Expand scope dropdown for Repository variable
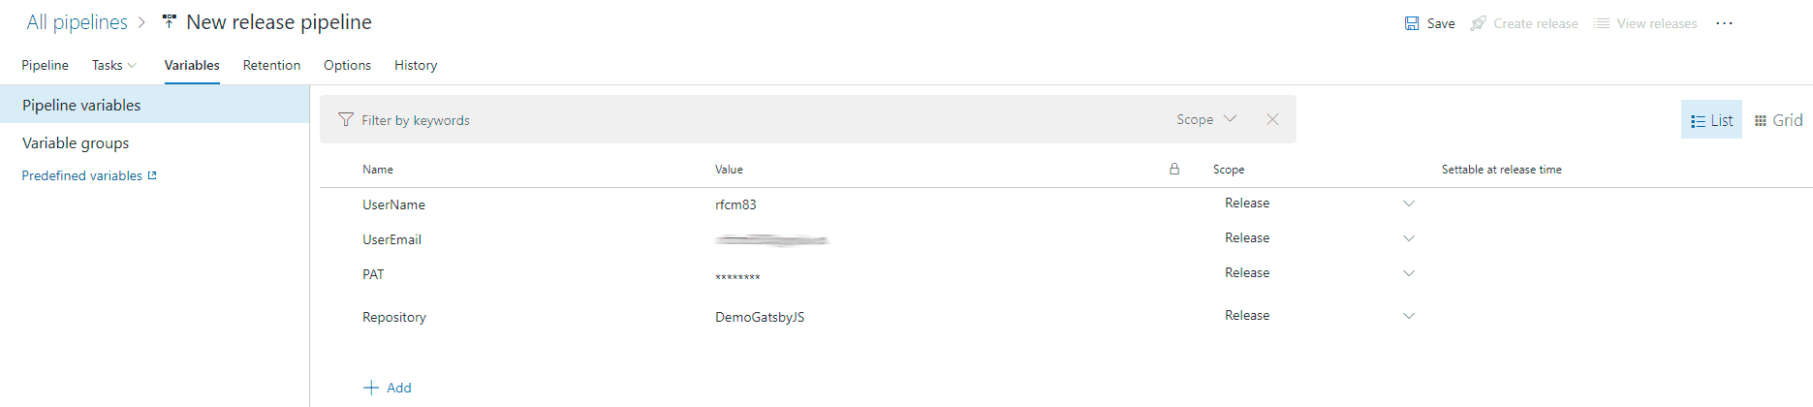This screenshot has width=1813, height=407. (1409, 316)
